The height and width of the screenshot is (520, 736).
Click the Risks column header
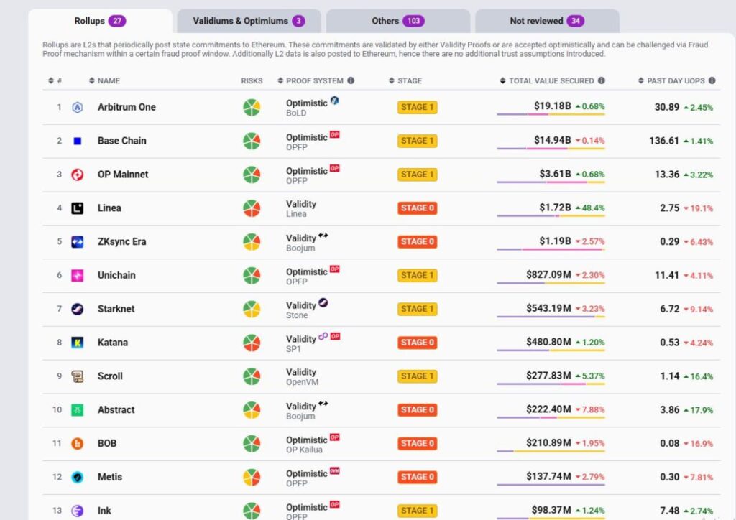click(252, 80)
